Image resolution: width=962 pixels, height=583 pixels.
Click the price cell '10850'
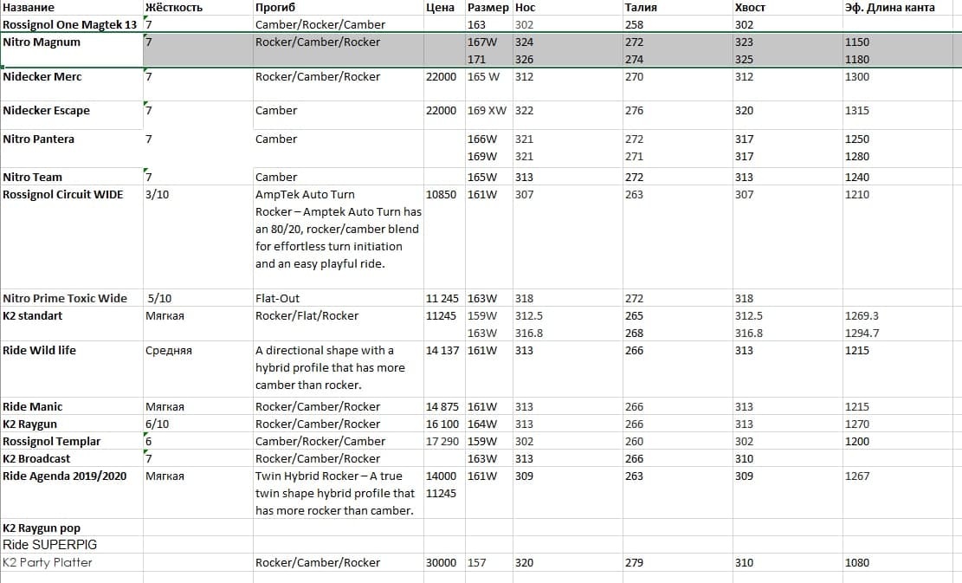[444, 236]
